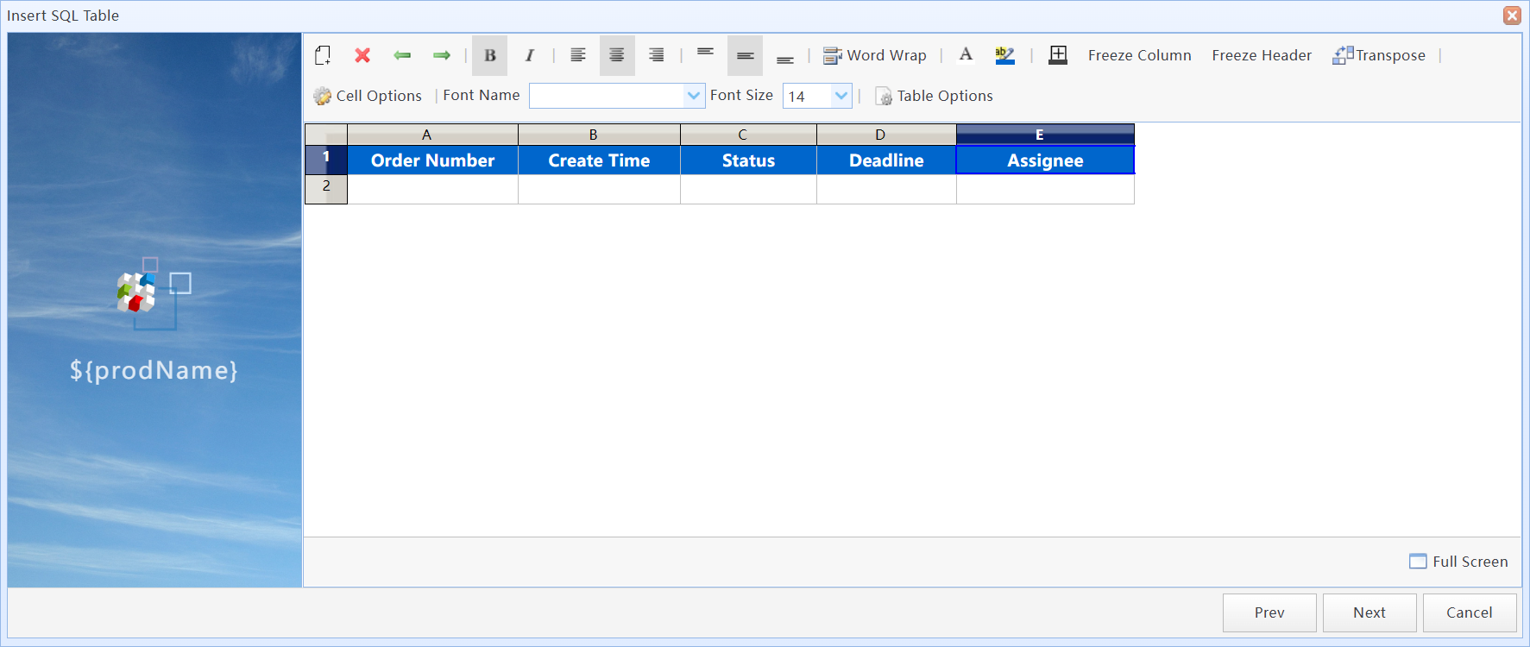
Task: Click the green right arrow icon
Action: point(442,55)
